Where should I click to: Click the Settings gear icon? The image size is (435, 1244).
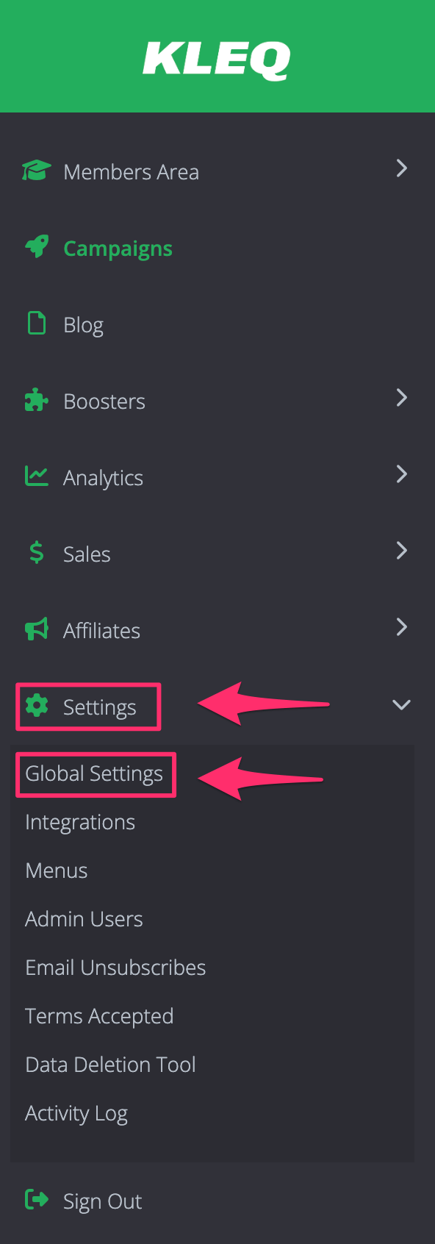[x=36, y=706]
